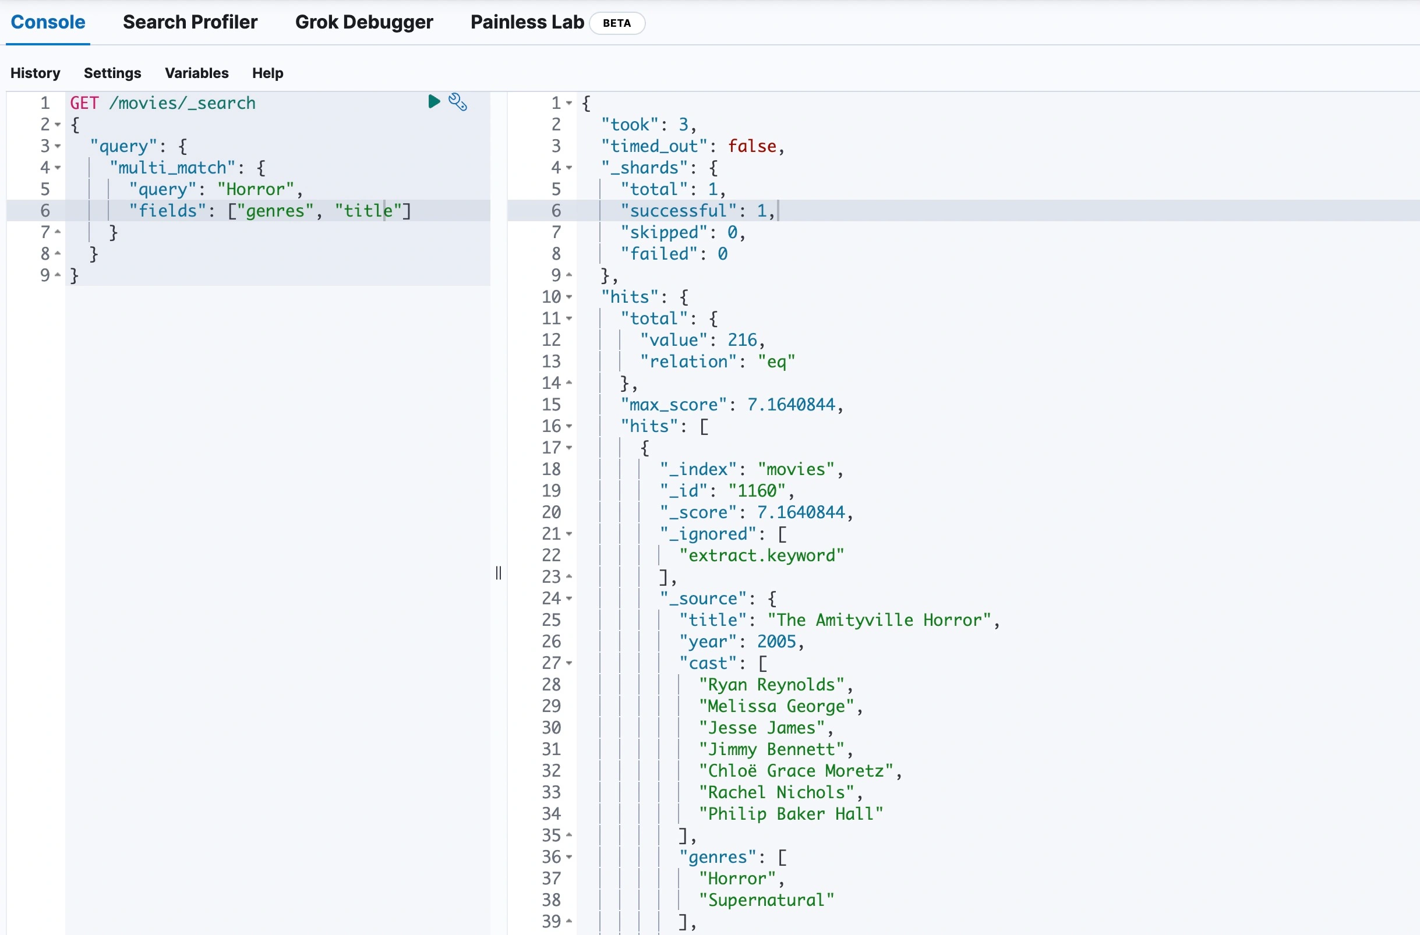Collapse the query block at editor line 3
1420x935 pixels.
58,146
